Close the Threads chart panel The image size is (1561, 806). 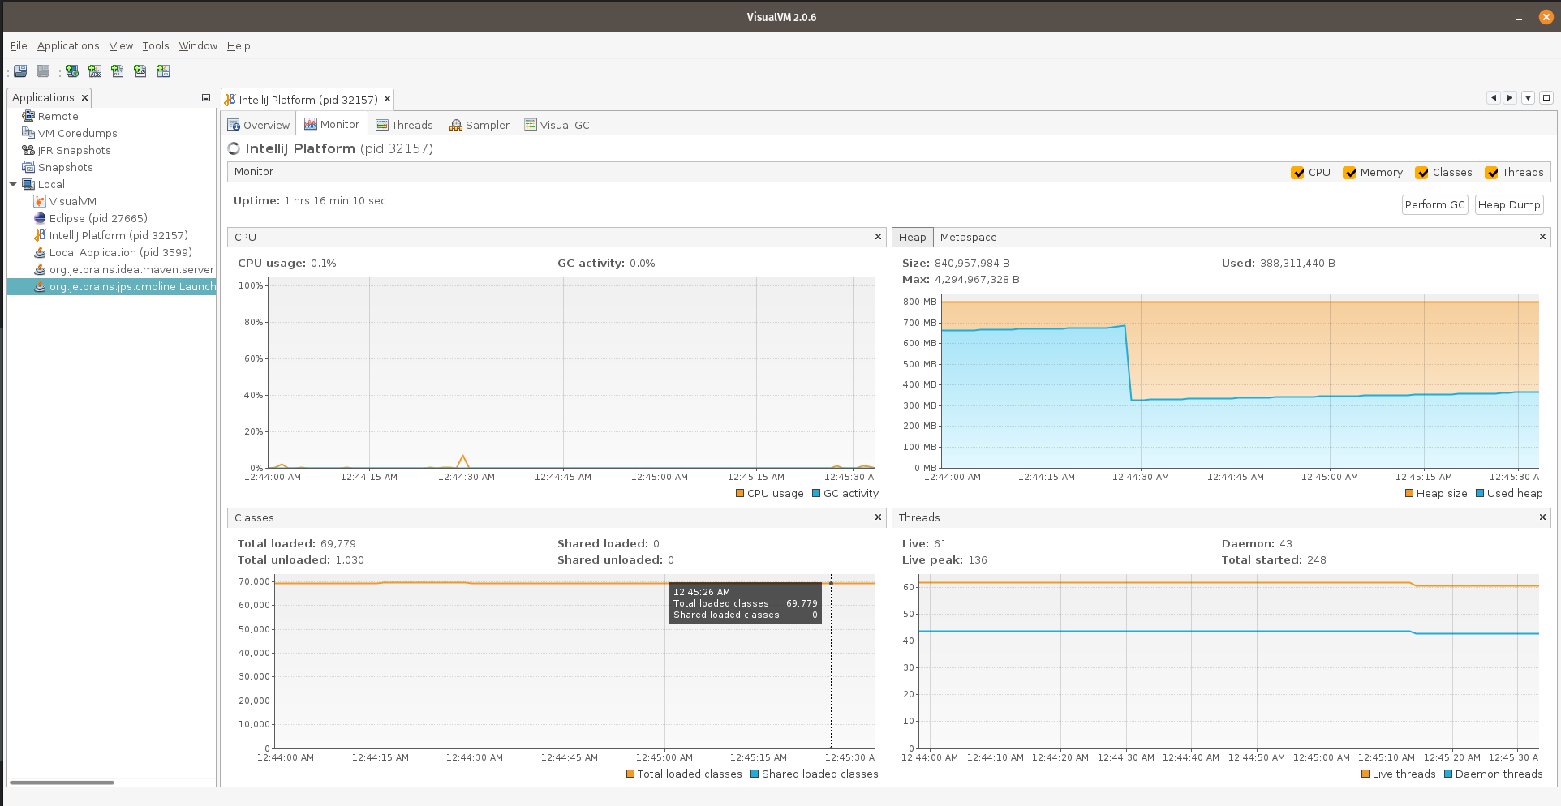tap(1542, 517)
